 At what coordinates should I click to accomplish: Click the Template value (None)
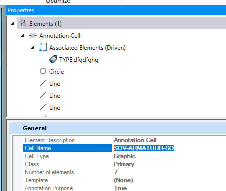click(123, 180)
